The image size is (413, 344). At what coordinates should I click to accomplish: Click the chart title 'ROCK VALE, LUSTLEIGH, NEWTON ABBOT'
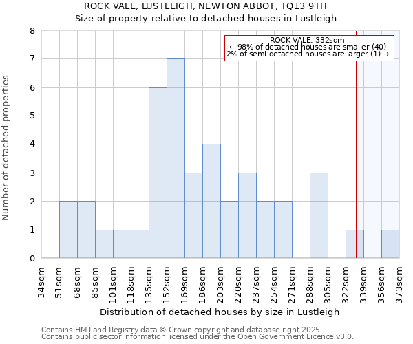pyautogui.click(x=204, y=6)
